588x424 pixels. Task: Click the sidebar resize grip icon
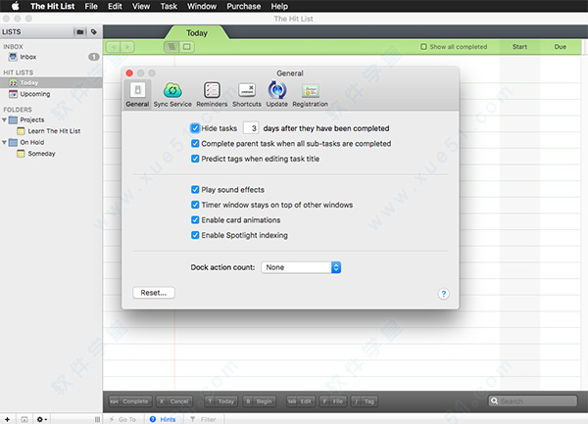[x=97, y=419]
